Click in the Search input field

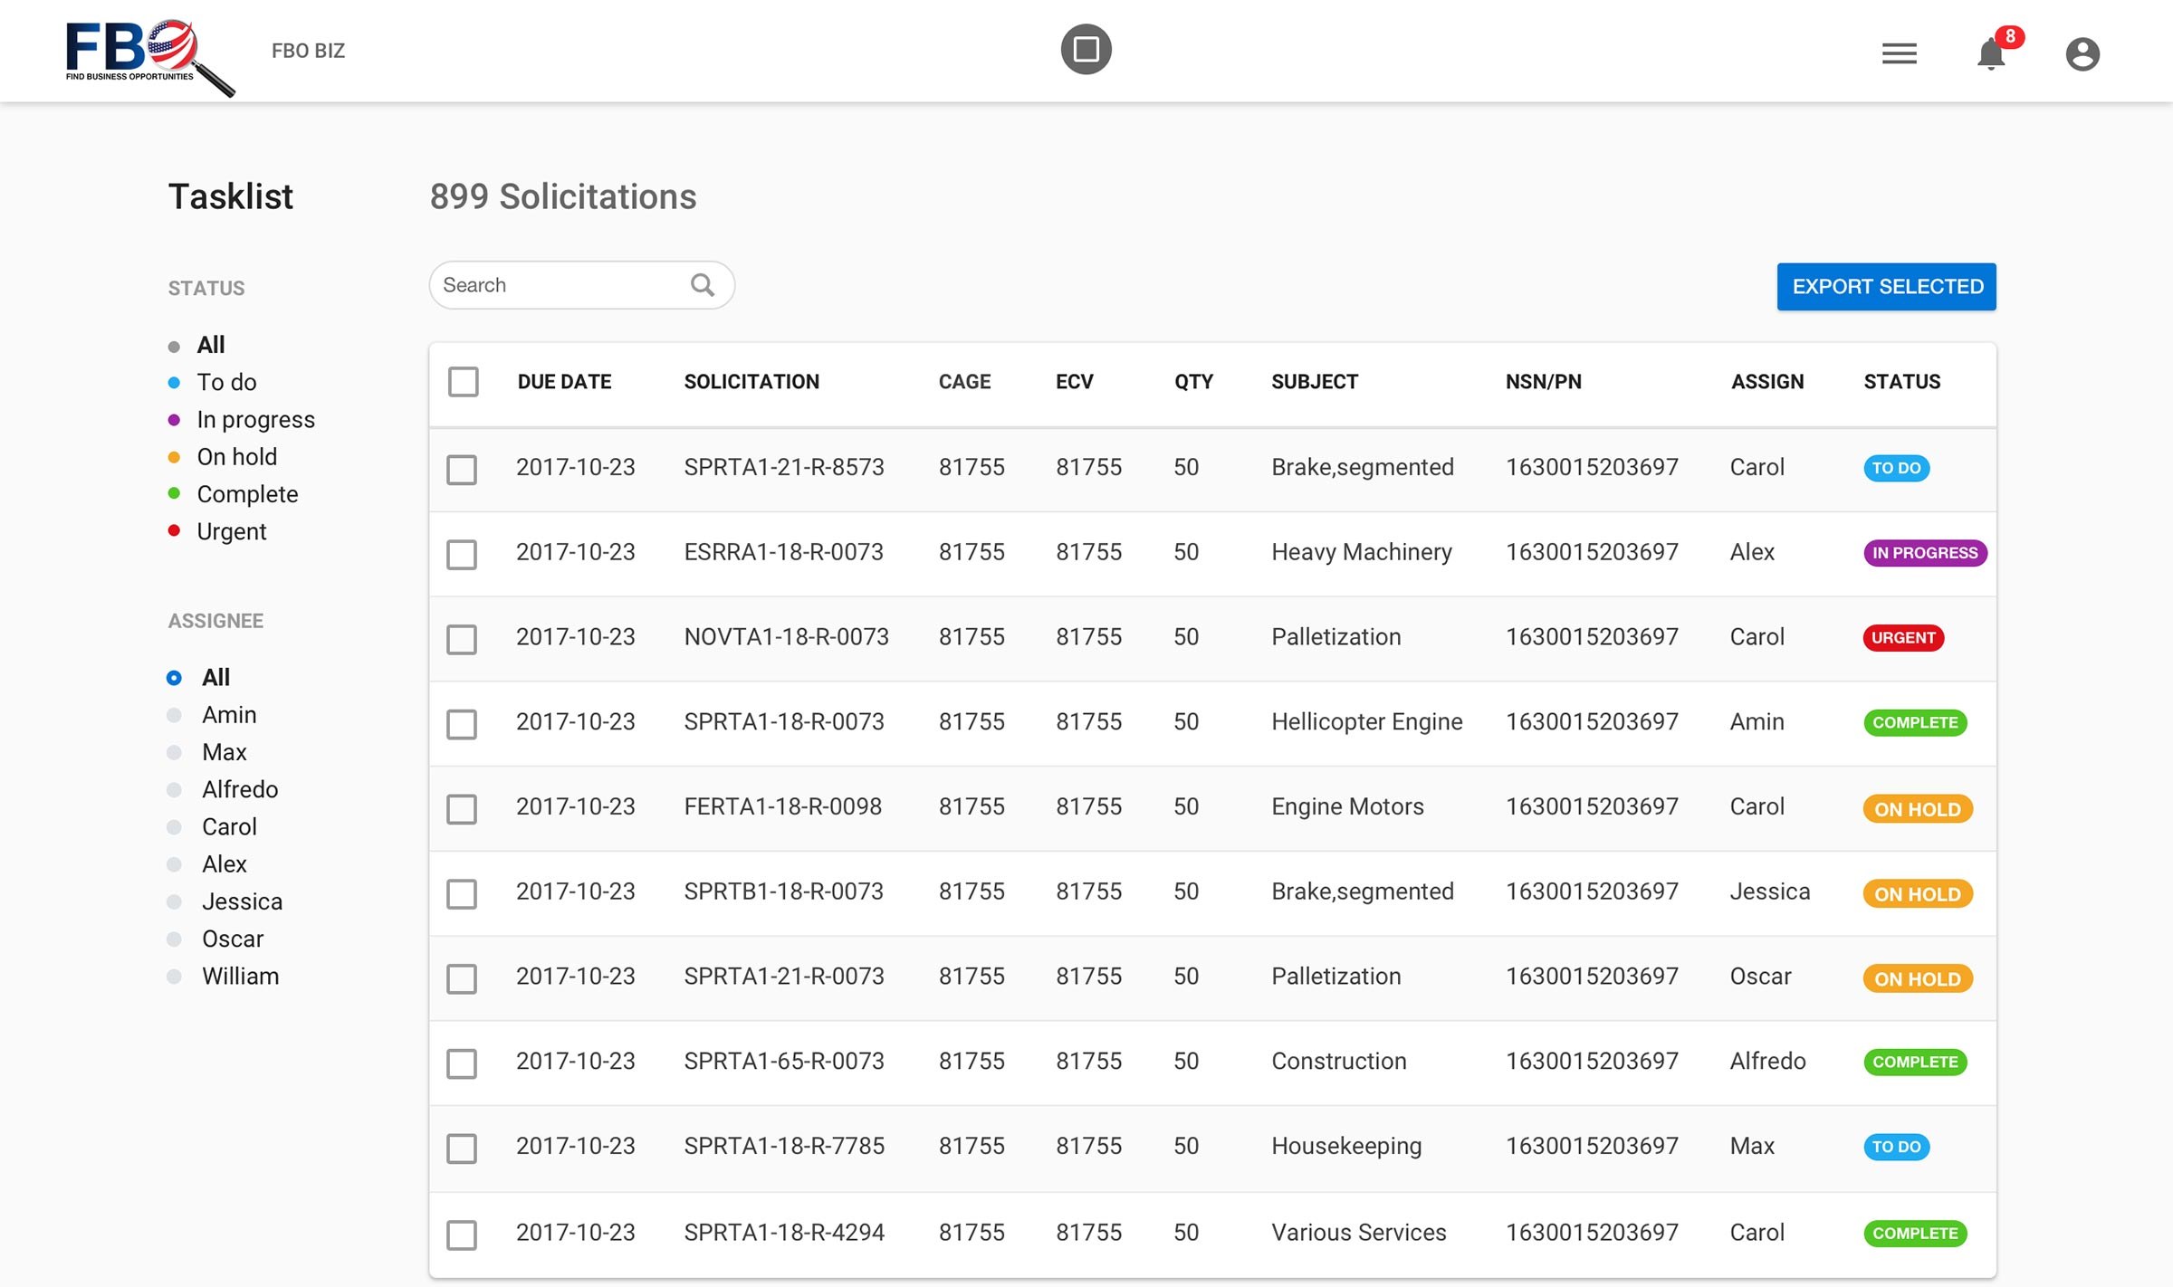click(581, 285)
